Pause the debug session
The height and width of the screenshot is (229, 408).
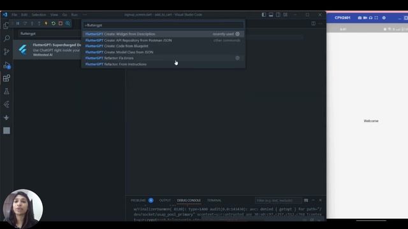click(x=18, y=24)
